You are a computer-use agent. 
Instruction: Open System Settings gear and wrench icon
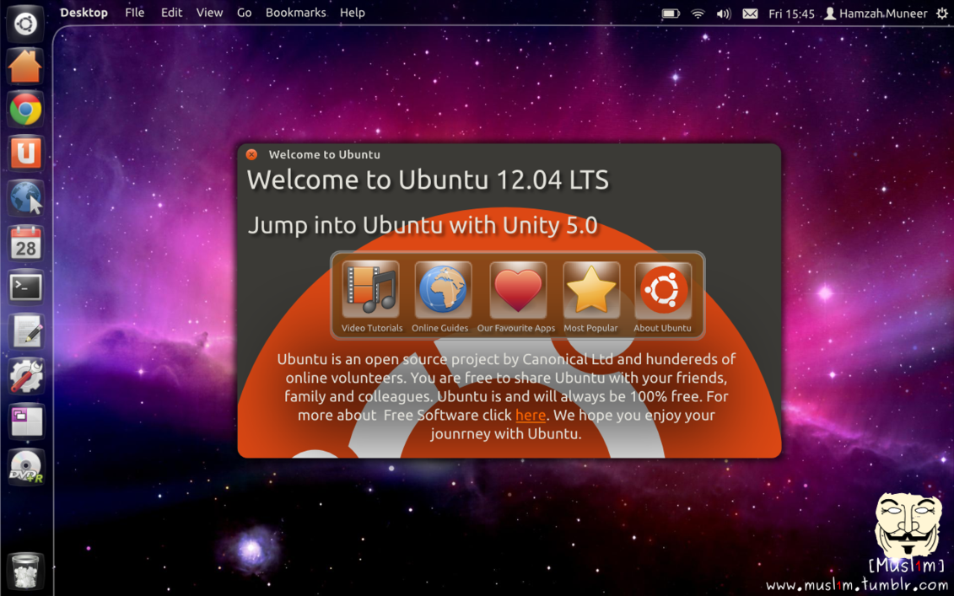coord(25,376)
